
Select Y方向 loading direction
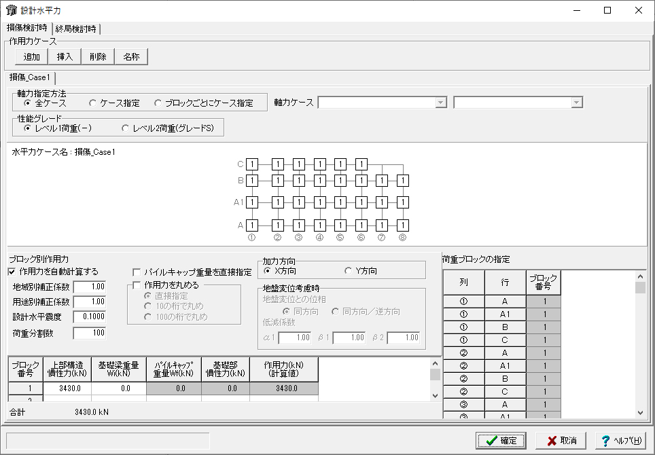coord(349,271)
